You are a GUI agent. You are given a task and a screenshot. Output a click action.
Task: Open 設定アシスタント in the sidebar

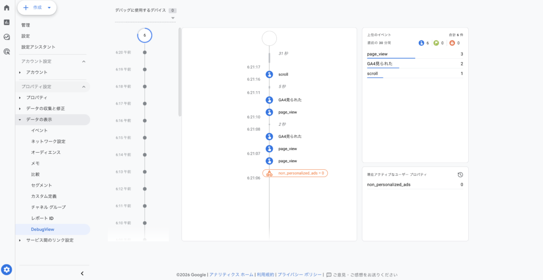[x=38, y=47]
